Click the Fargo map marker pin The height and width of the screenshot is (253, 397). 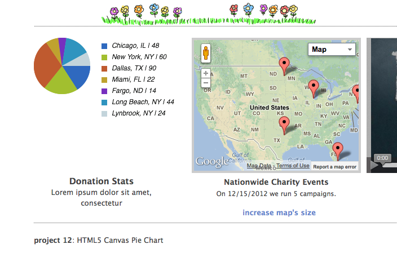point(284,64)
